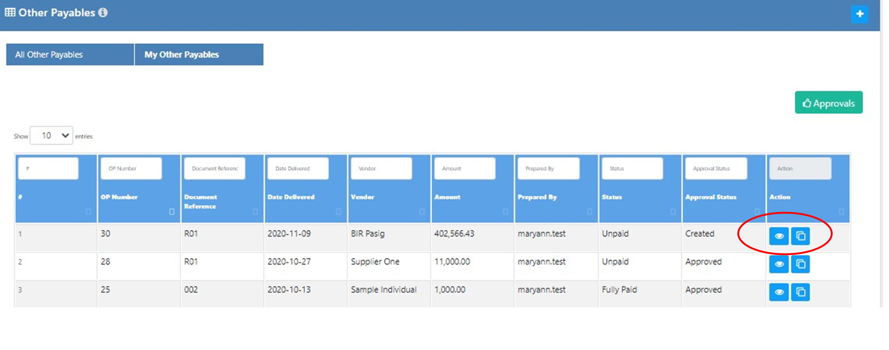Sort table by Amount column
Image resolution: width=889 pixels, height=350 pixels.
coord(447,197)
